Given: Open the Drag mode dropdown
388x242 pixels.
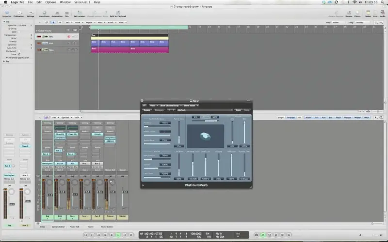Looking at the screenshot, I should tap(363, 22).
